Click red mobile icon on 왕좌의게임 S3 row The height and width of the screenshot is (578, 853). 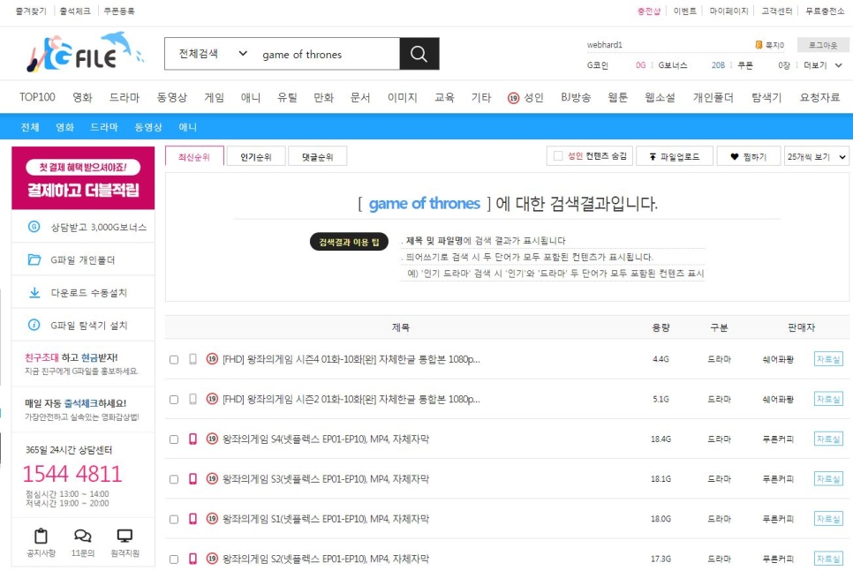tap(192, 479)
